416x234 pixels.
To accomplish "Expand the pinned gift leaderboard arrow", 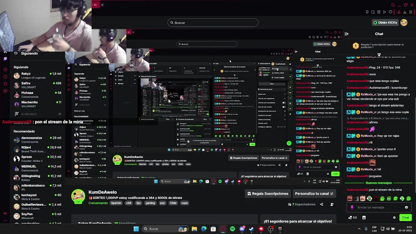I will click(x=379, y=55).
